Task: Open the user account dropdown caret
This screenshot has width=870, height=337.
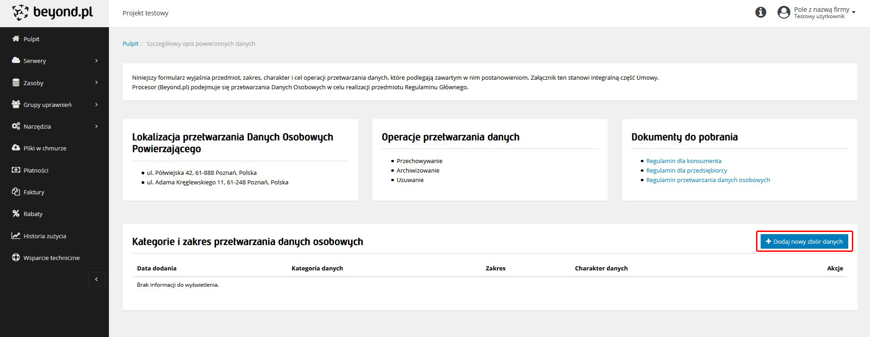Action: (x=854, y=12)
